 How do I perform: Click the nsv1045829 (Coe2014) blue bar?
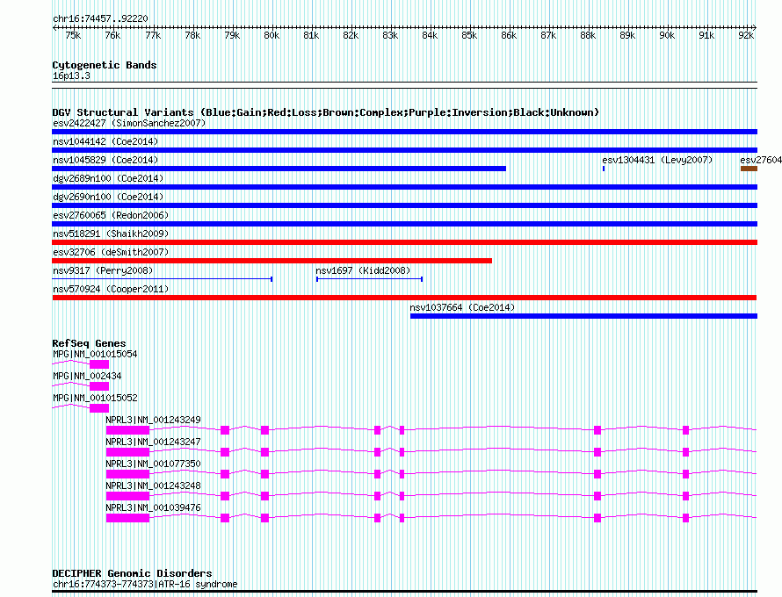point(279,169)
